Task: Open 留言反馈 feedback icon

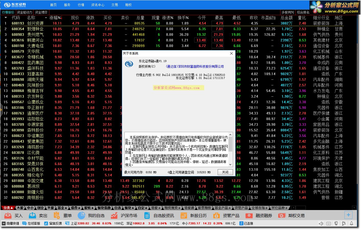Action: pos(46,223)
